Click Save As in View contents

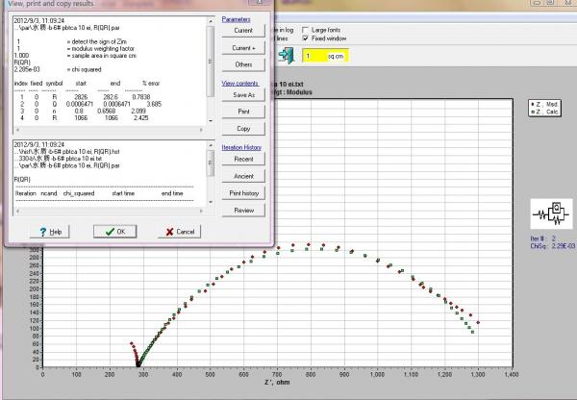click(242, 94)
